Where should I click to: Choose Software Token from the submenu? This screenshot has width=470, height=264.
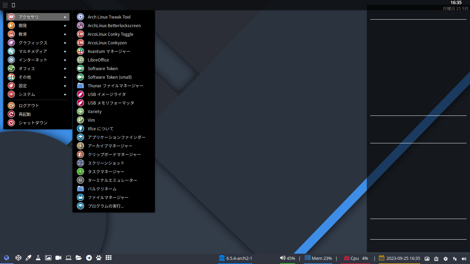[x=114, y=68]
